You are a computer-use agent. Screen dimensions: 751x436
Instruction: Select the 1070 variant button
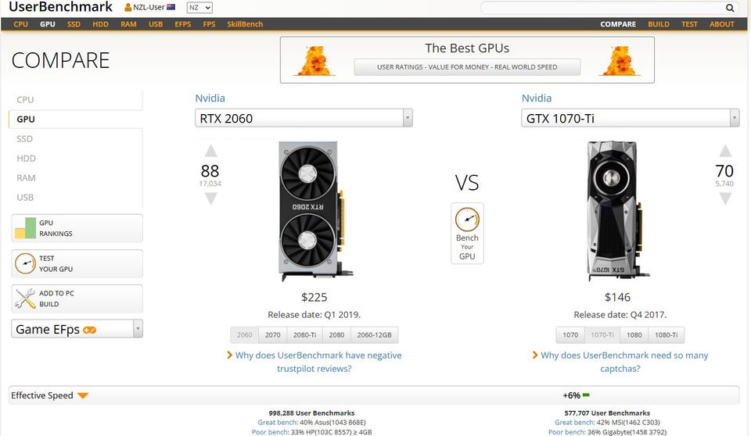point(570,335)
